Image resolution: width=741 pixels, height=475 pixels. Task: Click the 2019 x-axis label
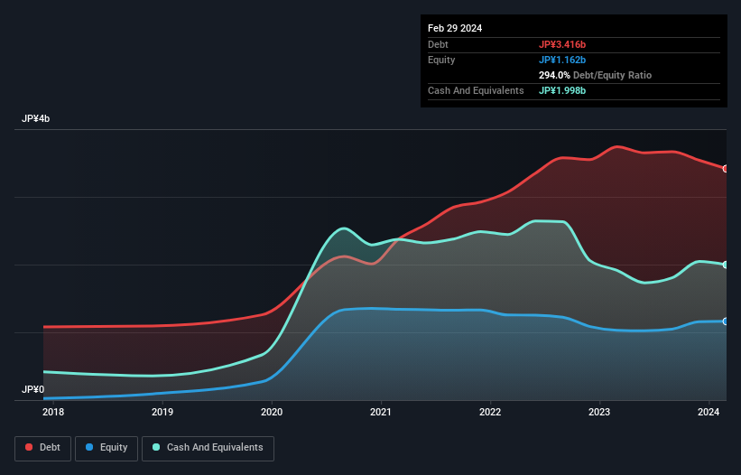162,412
